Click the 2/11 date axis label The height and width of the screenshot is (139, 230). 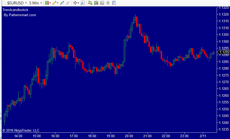coord(203,136)
